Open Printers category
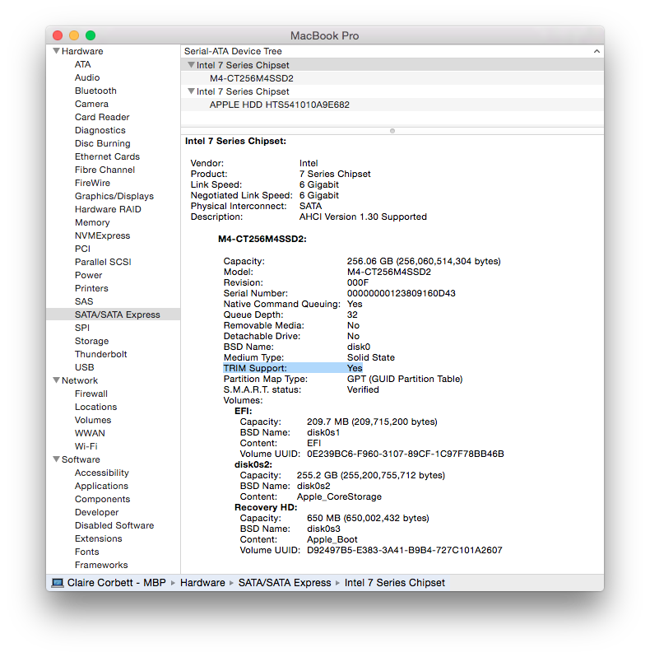Image resolution: width=650 pixels, height=657 pixels. pyautogui.click(x=91, y=288)
